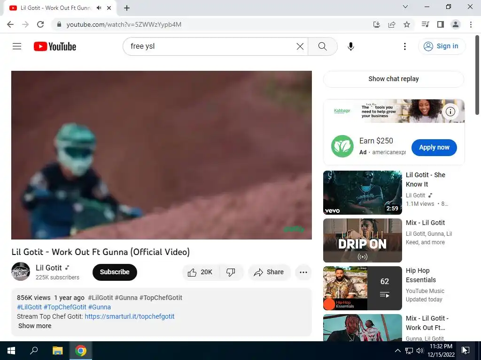Image resolution: width=481 pixels, height=360 pixels.
Task: Submit search with magnifier button
Action: pyautogui.click(x=322, y=46)
